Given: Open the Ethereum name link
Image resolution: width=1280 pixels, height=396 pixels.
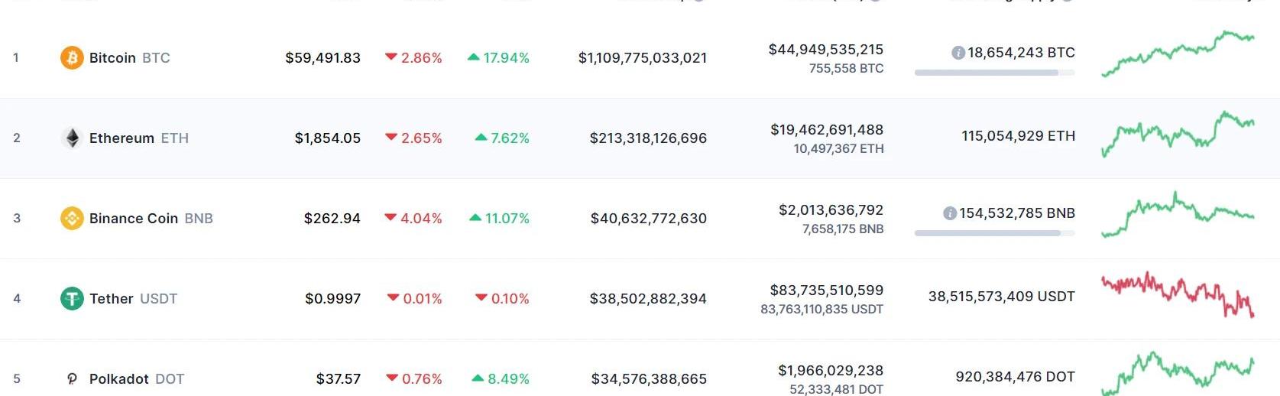Looking at the screenshot, I should (122, 138).
